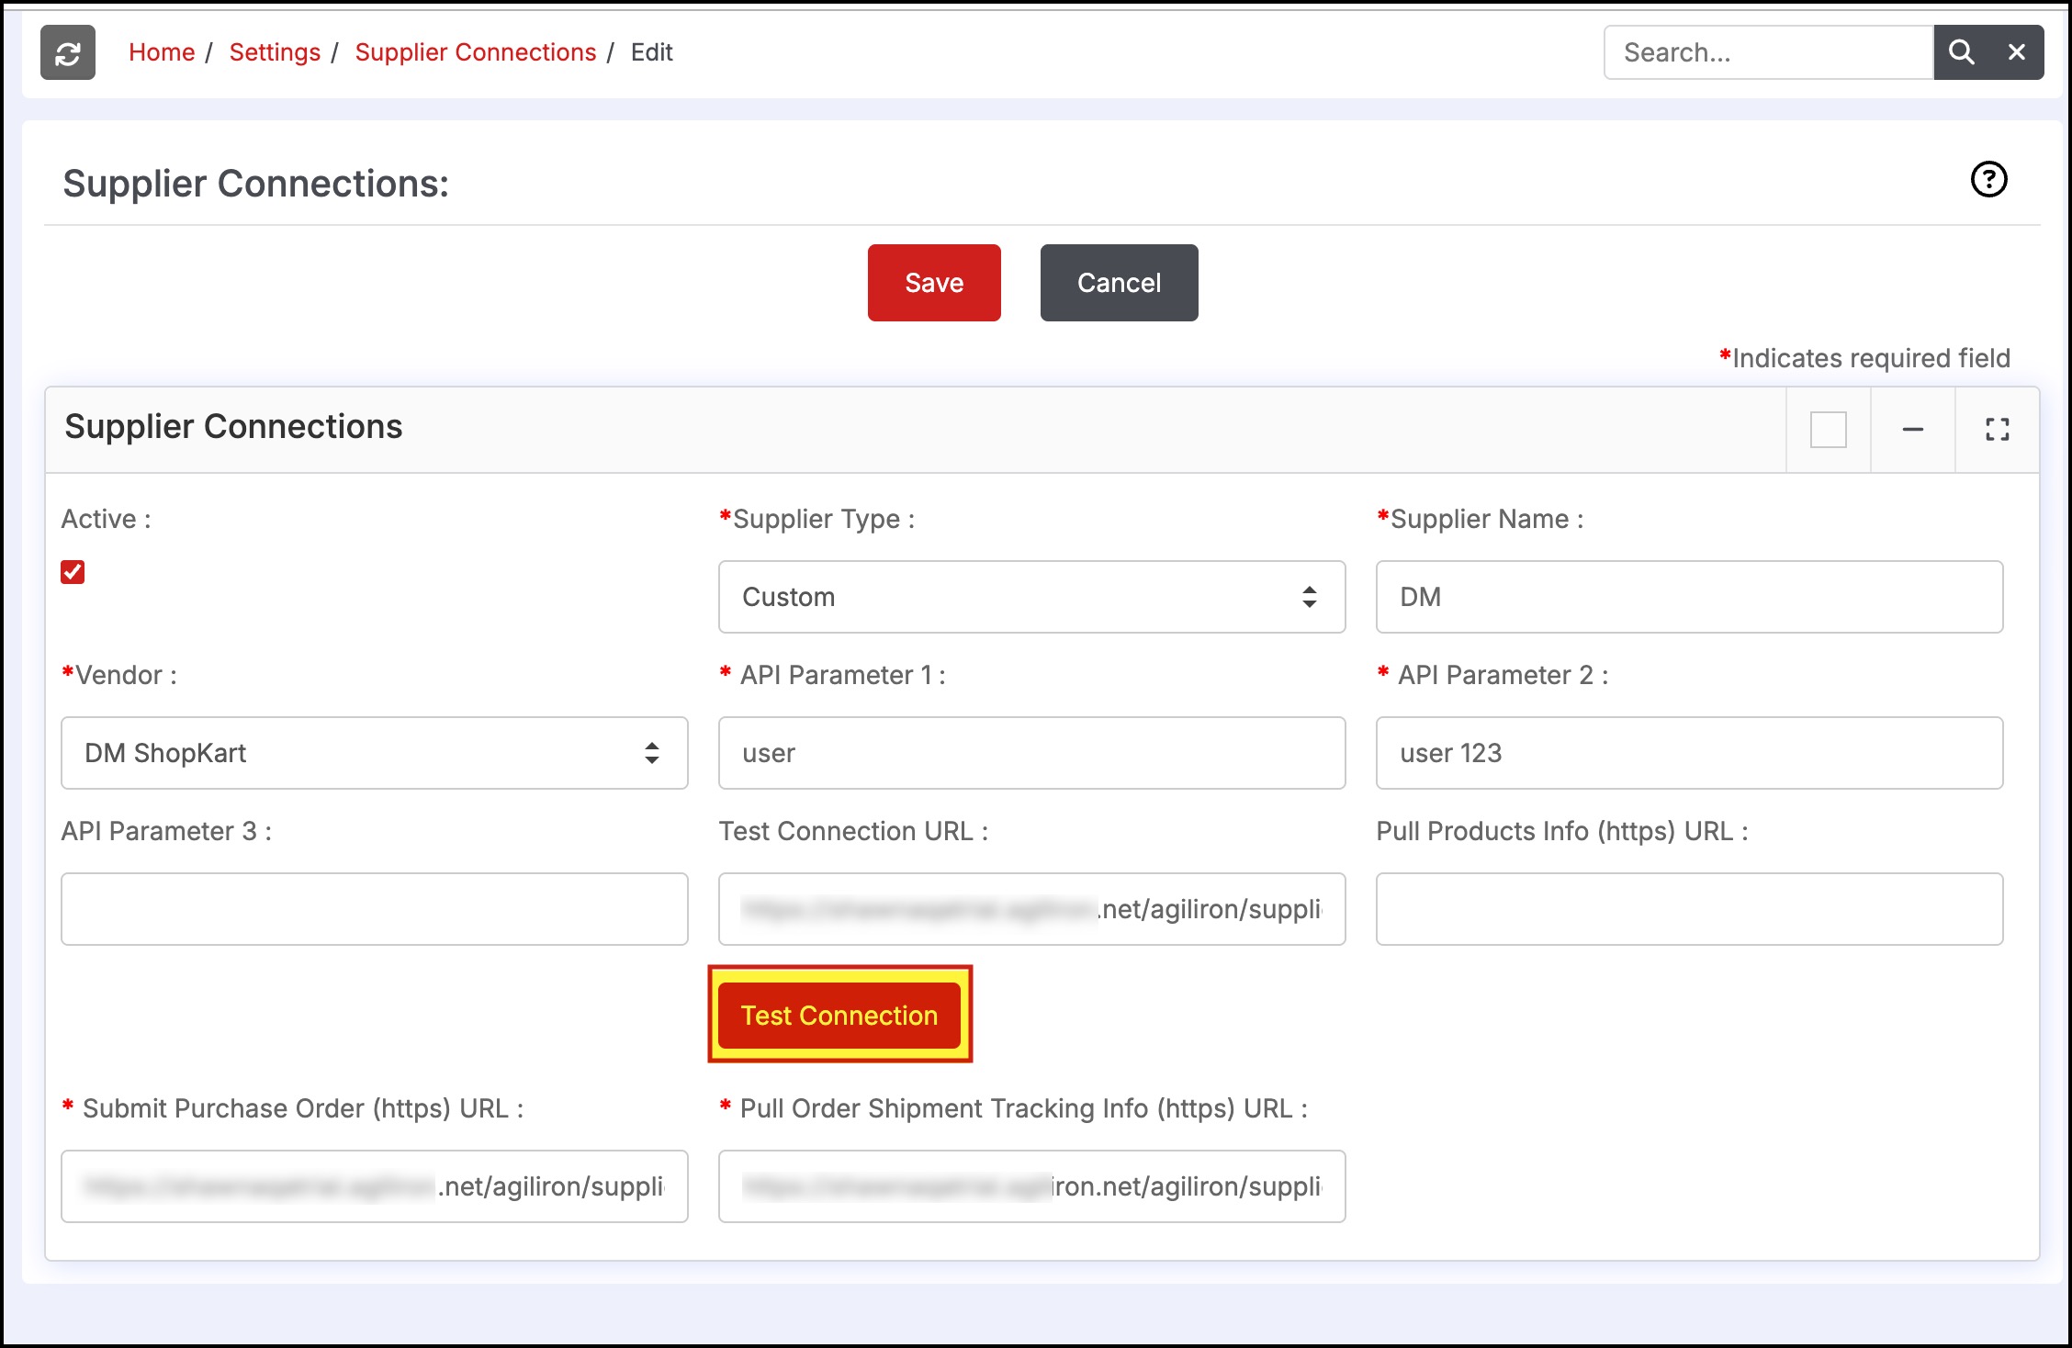Open Settings breadcrumb link
Image resolution: width=2072 pixels, height=1348 pixels.
275,53
